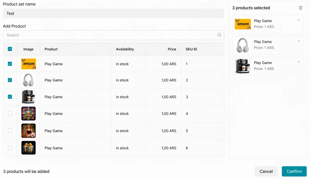
Task: Click the Amazon thumbnail in the selected panel
Action: (x=243, y=24)
